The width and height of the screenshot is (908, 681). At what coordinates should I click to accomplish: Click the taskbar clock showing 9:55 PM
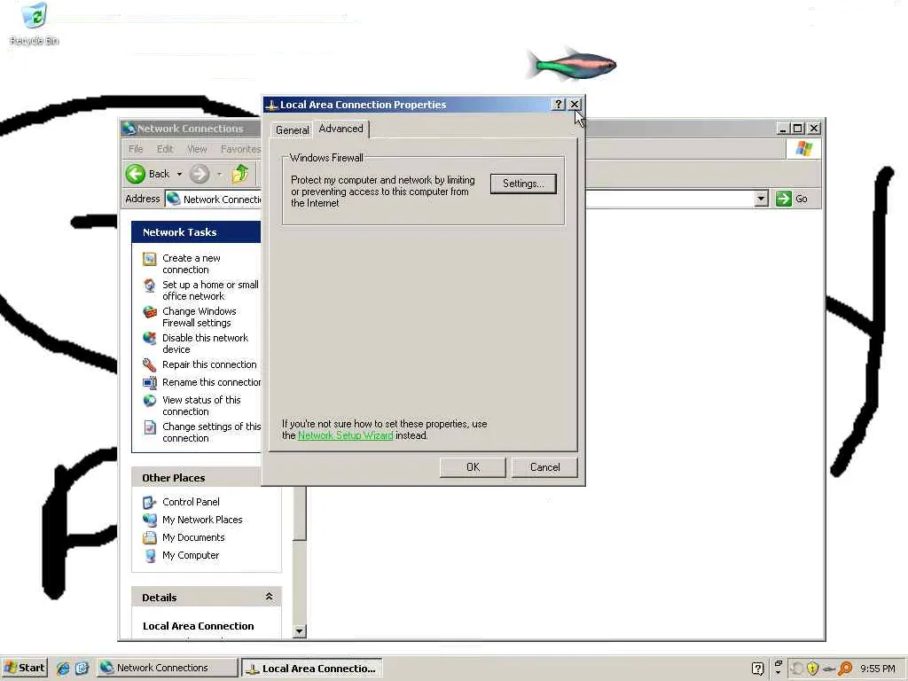[878, 669]
